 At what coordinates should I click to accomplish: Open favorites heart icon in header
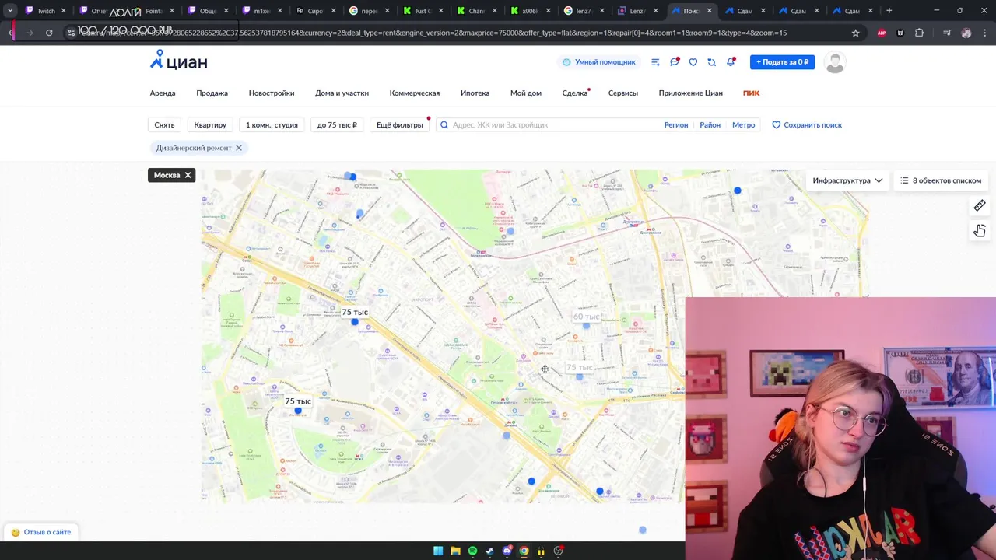(693, 62)
